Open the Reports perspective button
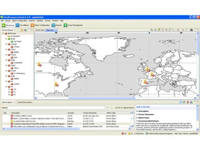The width and height of the screenshot is (200, 150). tap(57, 25)
